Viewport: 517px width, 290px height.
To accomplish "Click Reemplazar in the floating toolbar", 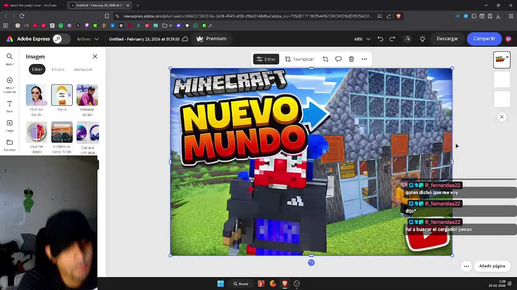I will point(299,59).
